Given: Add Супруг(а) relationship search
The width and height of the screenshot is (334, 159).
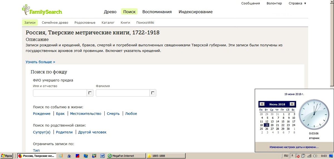Looking at the screenshot, I should [42, 132].
